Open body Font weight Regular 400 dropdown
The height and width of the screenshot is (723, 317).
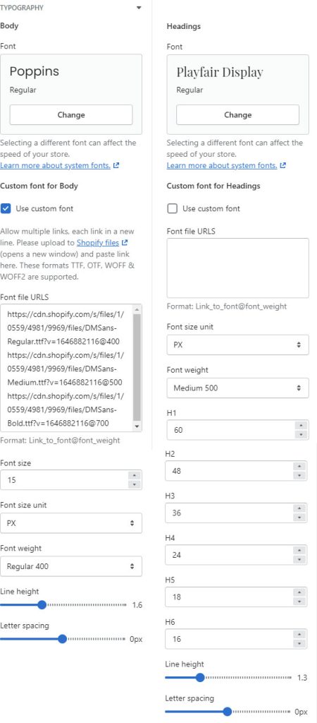71,566
